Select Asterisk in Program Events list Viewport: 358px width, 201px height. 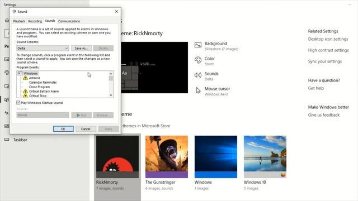coord(35,78)
